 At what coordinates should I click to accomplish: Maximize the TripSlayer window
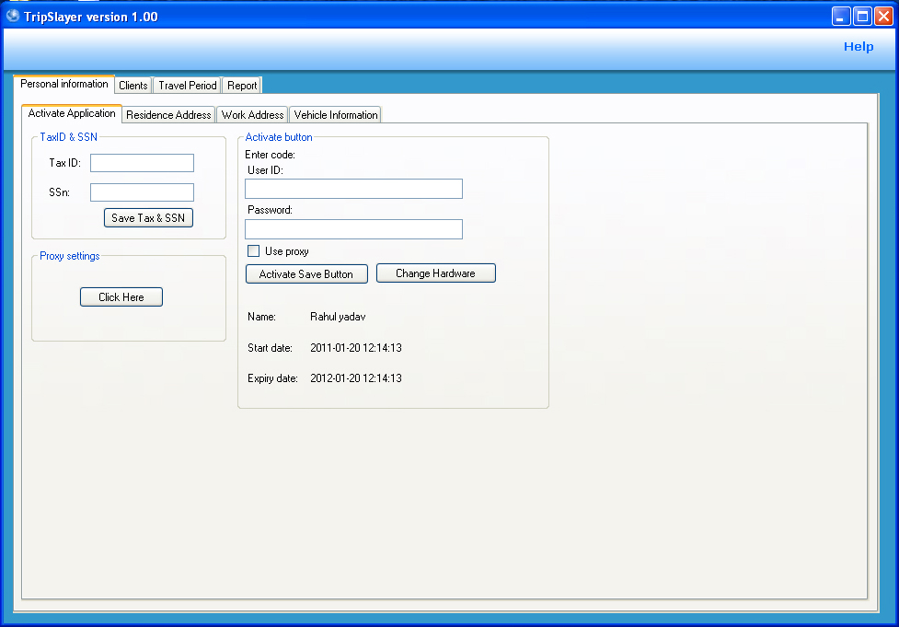point(862,16)
